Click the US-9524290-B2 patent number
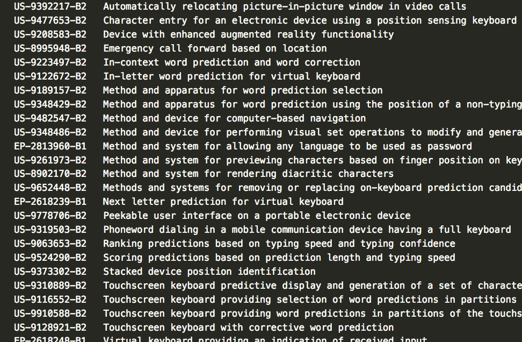Screen dimensions: 522x342 (50, 258)
